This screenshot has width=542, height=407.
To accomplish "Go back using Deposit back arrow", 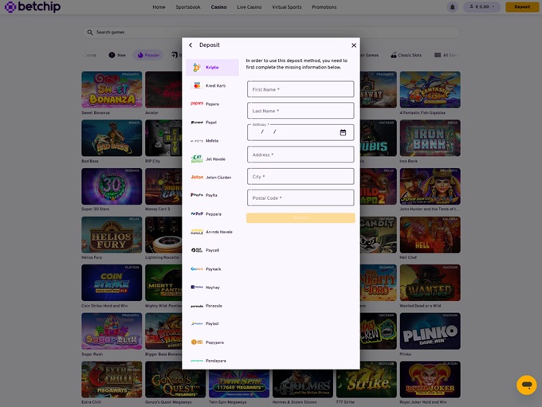I will (190, 45).
